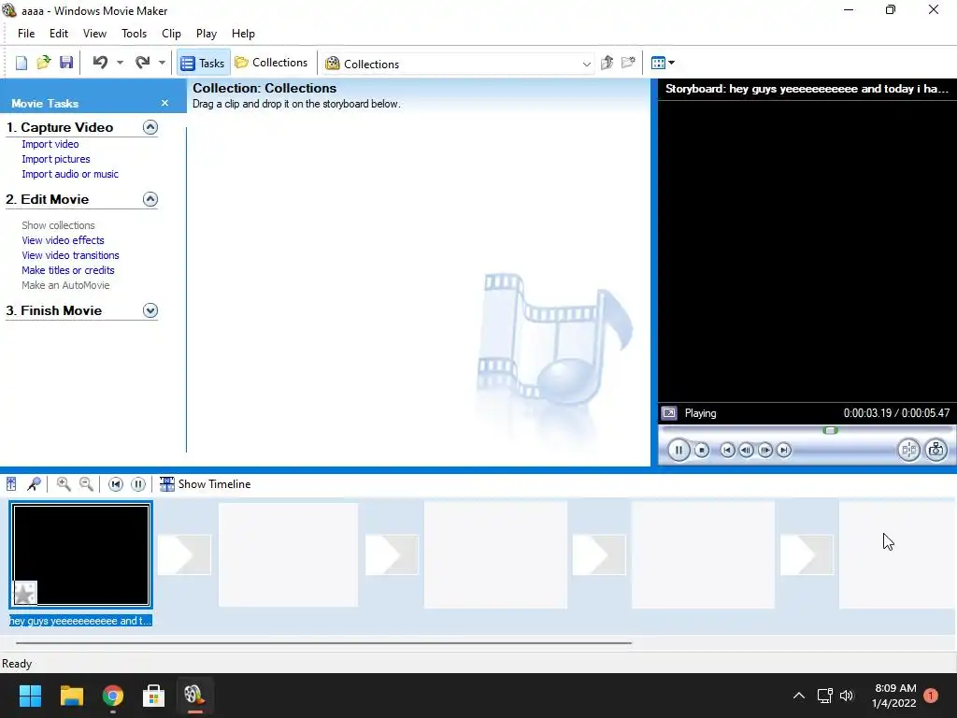
Task: Click Show Timeline button
Action: click(205, 484)
